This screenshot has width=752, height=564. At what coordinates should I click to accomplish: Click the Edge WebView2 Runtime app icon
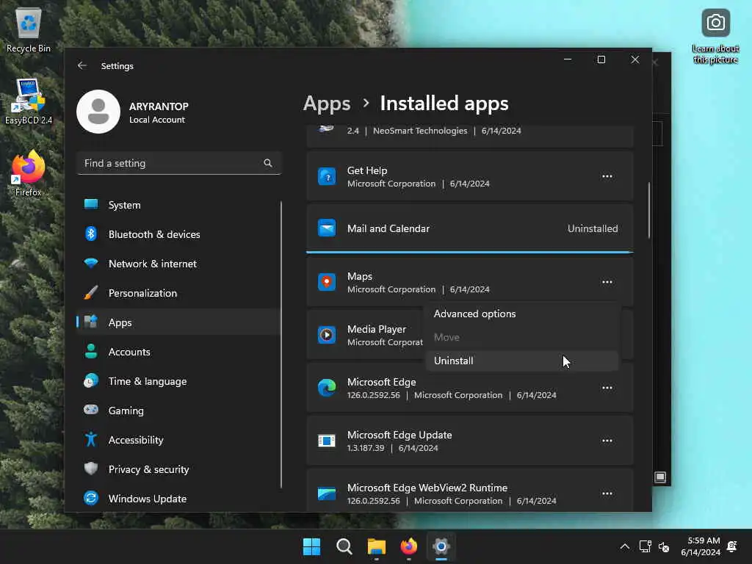(327, 493)
